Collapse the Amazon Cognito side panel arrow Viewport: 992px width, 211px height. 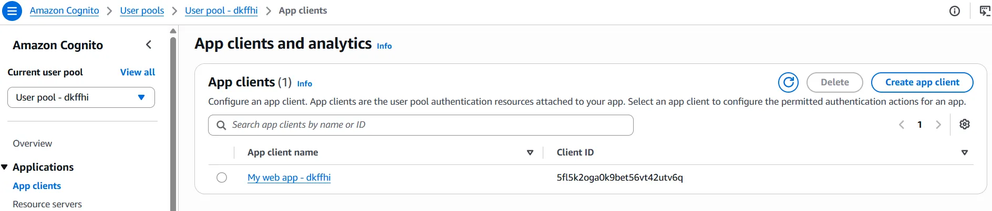(149, 45)
